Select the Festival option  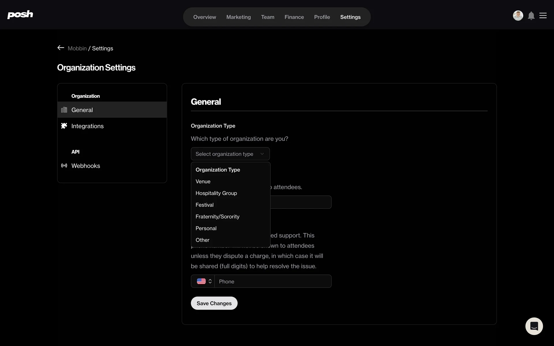pyautogui.click(x=204, y=205)
